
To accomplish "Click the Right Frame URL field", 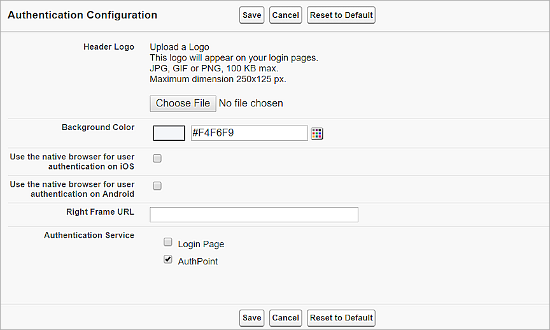I will coord(253,215).
